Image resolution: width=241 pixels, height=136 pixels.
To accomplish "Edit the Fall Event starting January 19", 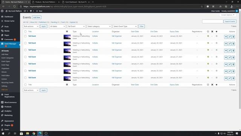I will coord(229,79).
